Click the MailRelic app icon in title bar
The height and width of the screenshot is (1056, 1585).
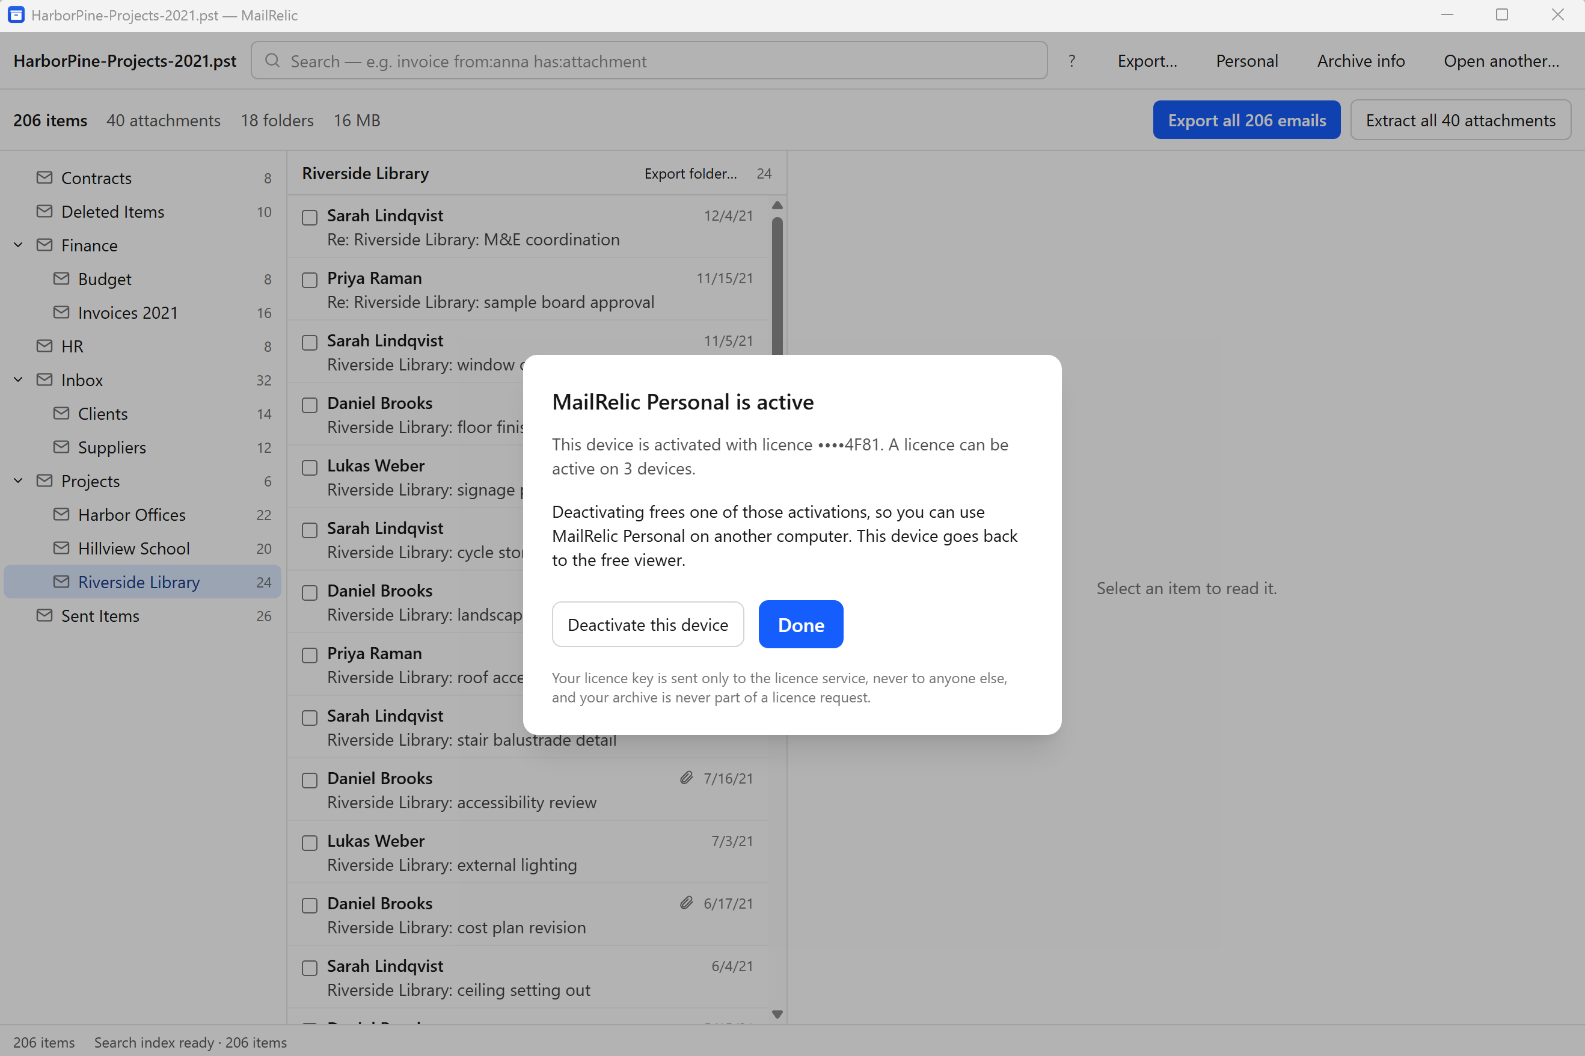(16, 15)
